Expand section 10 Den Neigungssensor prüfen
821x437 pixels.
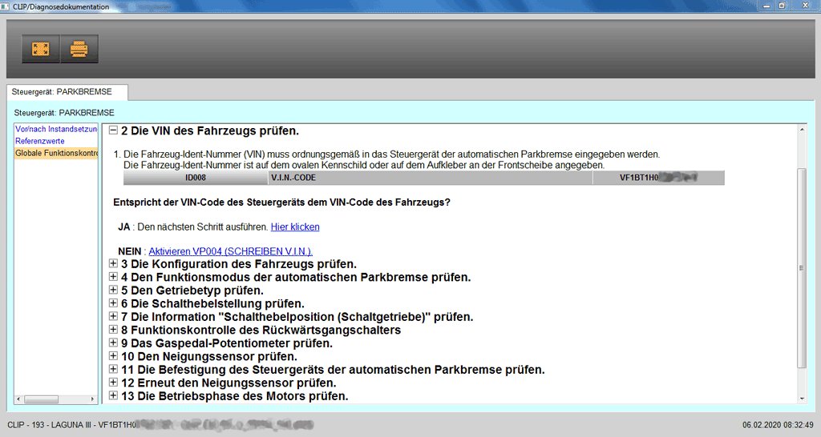coord(113,356)
